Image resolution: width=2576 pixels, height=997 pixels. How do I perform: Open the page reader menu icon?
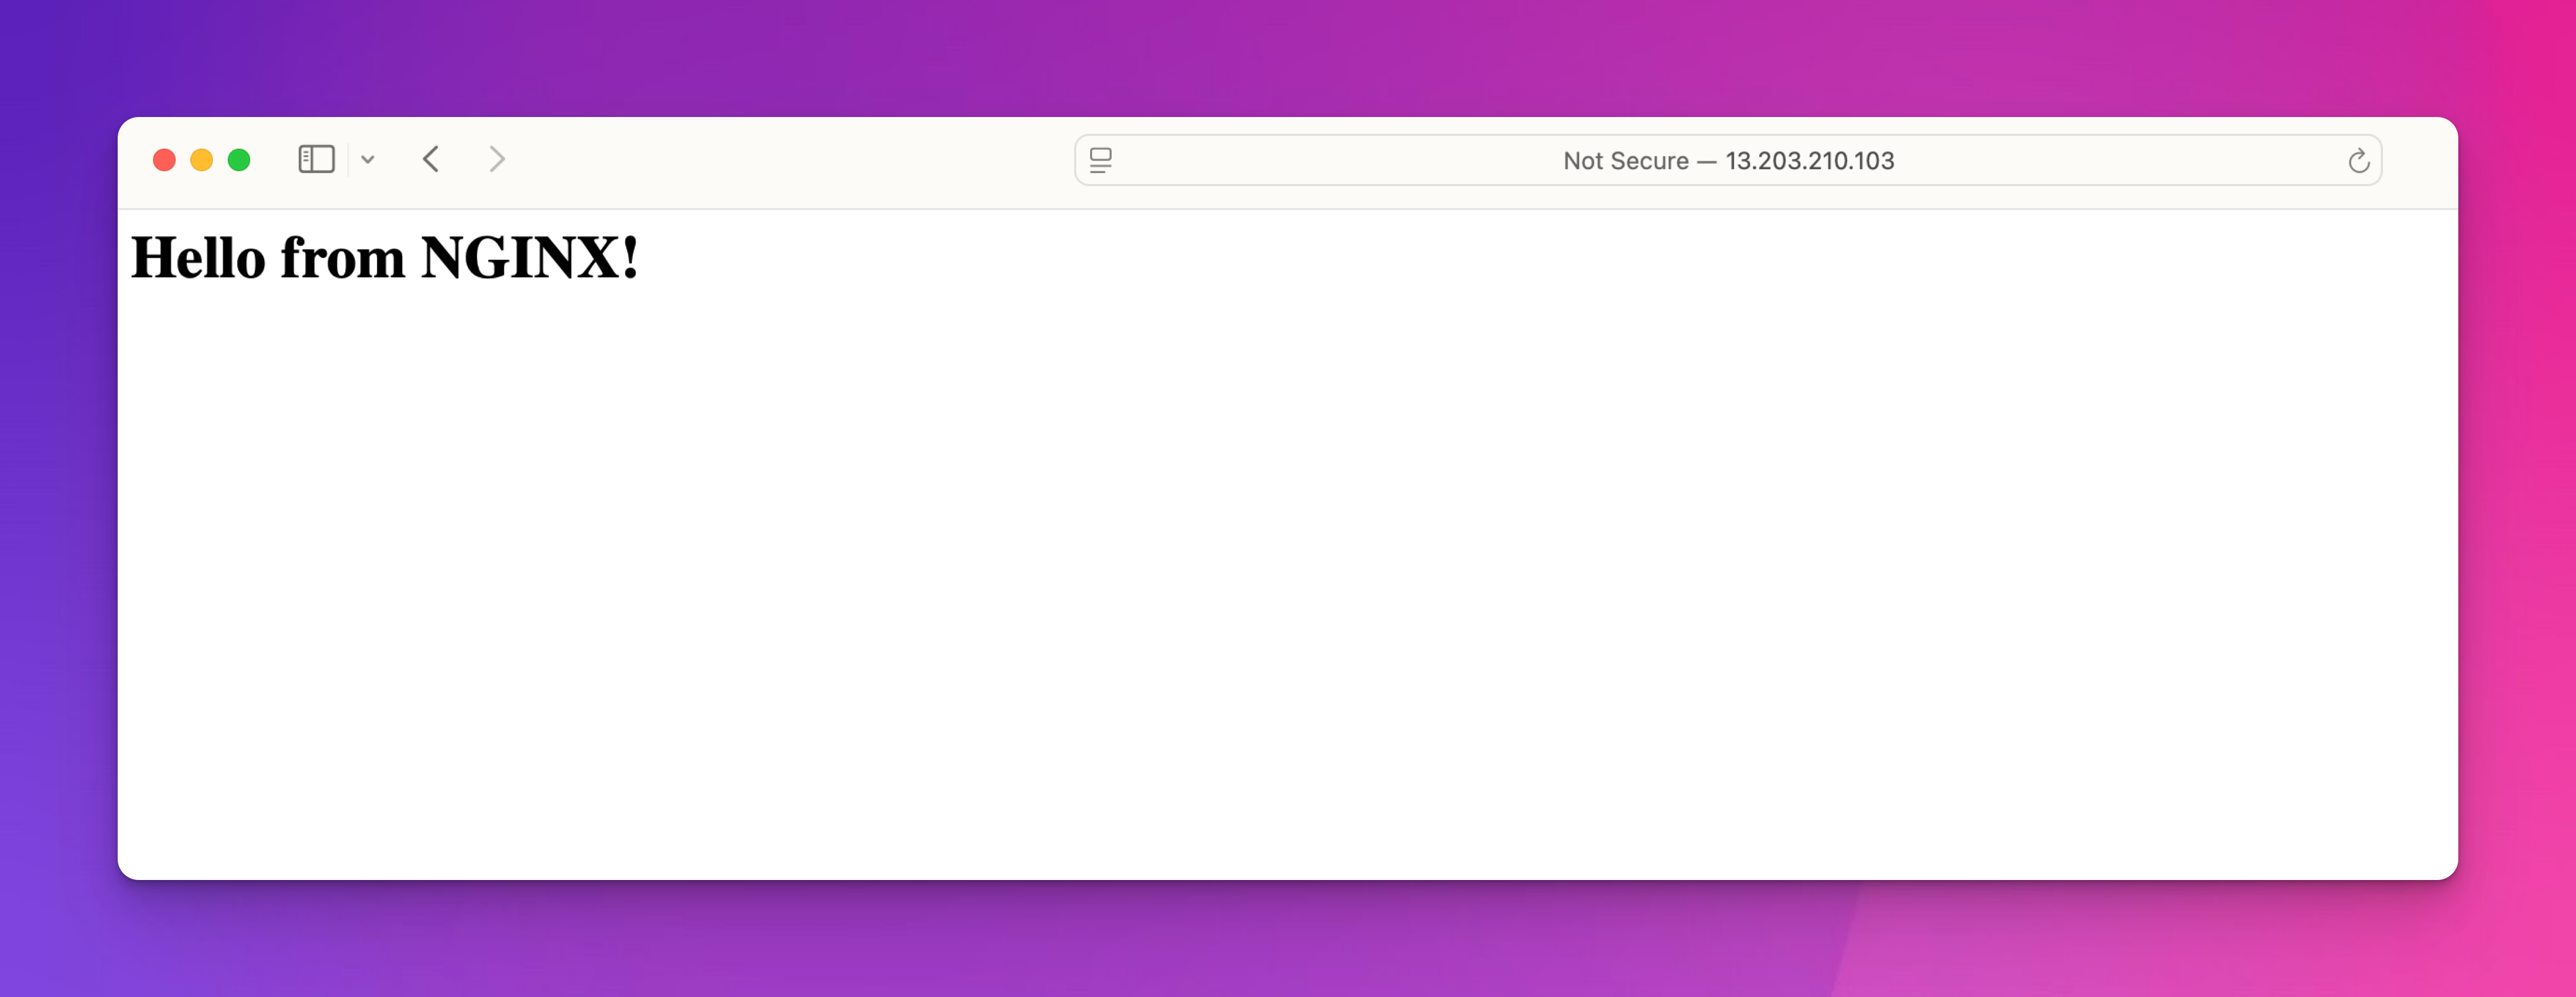pos(1101,161)
